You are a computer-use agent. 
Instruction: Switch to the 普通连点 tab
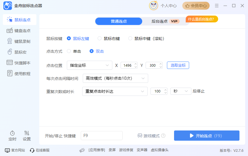[x=119, y=21]
